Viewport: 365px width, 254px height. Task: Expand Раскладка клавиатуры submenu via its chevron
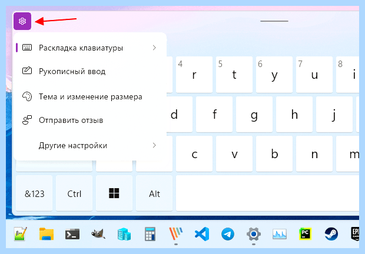pyautogui.click(x=154, y=48)
